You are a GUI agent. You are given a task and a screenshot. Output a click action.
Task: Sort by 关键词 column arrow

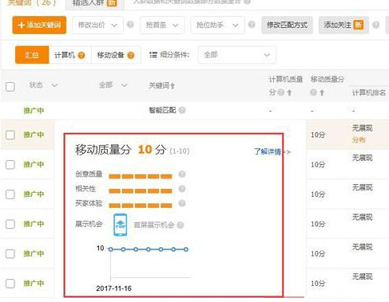tap(173, 86)
